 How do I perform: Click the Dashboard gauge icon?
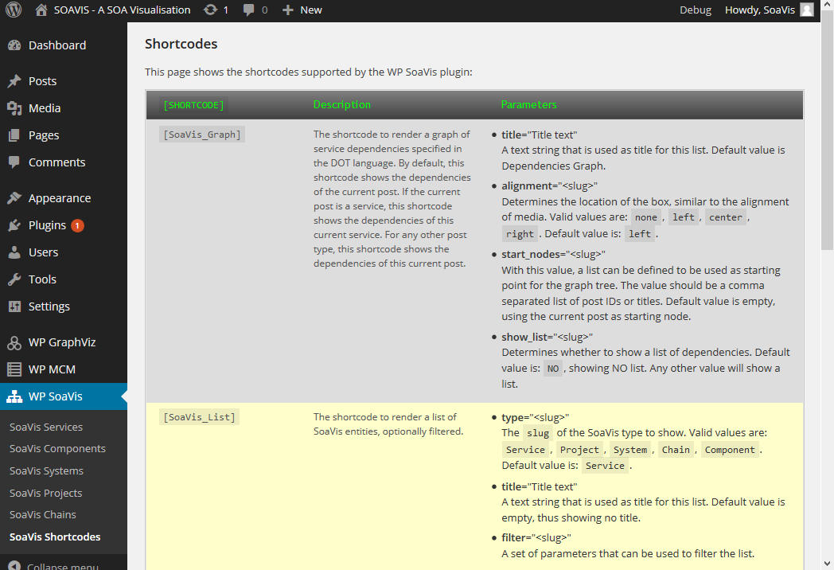[x=14, y=45]
